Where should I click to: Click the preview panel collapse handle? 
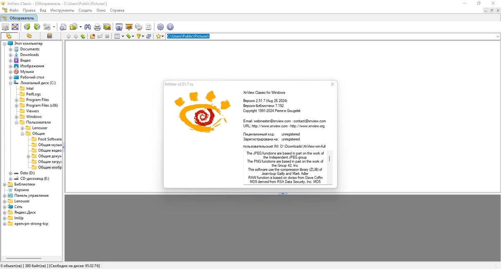(x=283, y=194)
